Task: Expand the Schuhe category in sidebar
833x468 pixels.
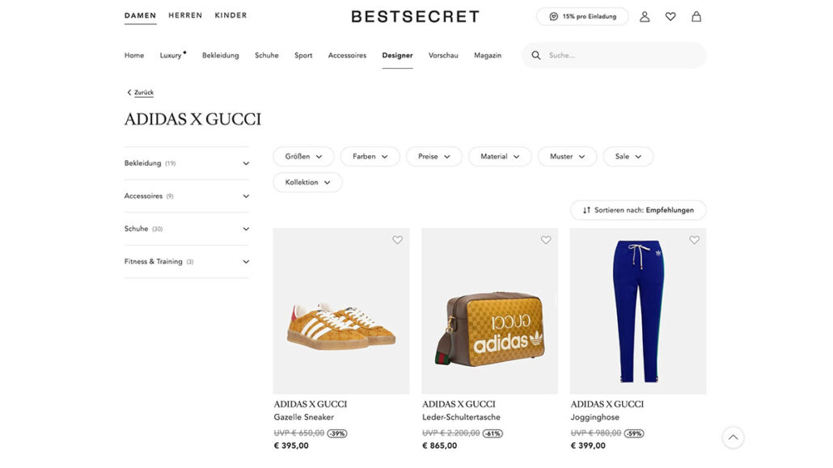Action: point(187,229)
